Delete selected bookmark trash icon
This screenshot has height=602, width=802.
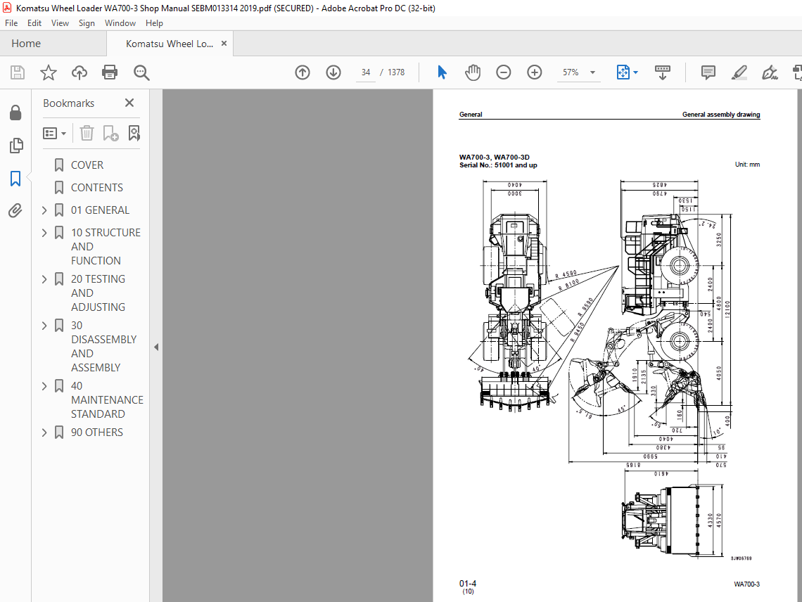pyautogui.click(x=87, y=134)
